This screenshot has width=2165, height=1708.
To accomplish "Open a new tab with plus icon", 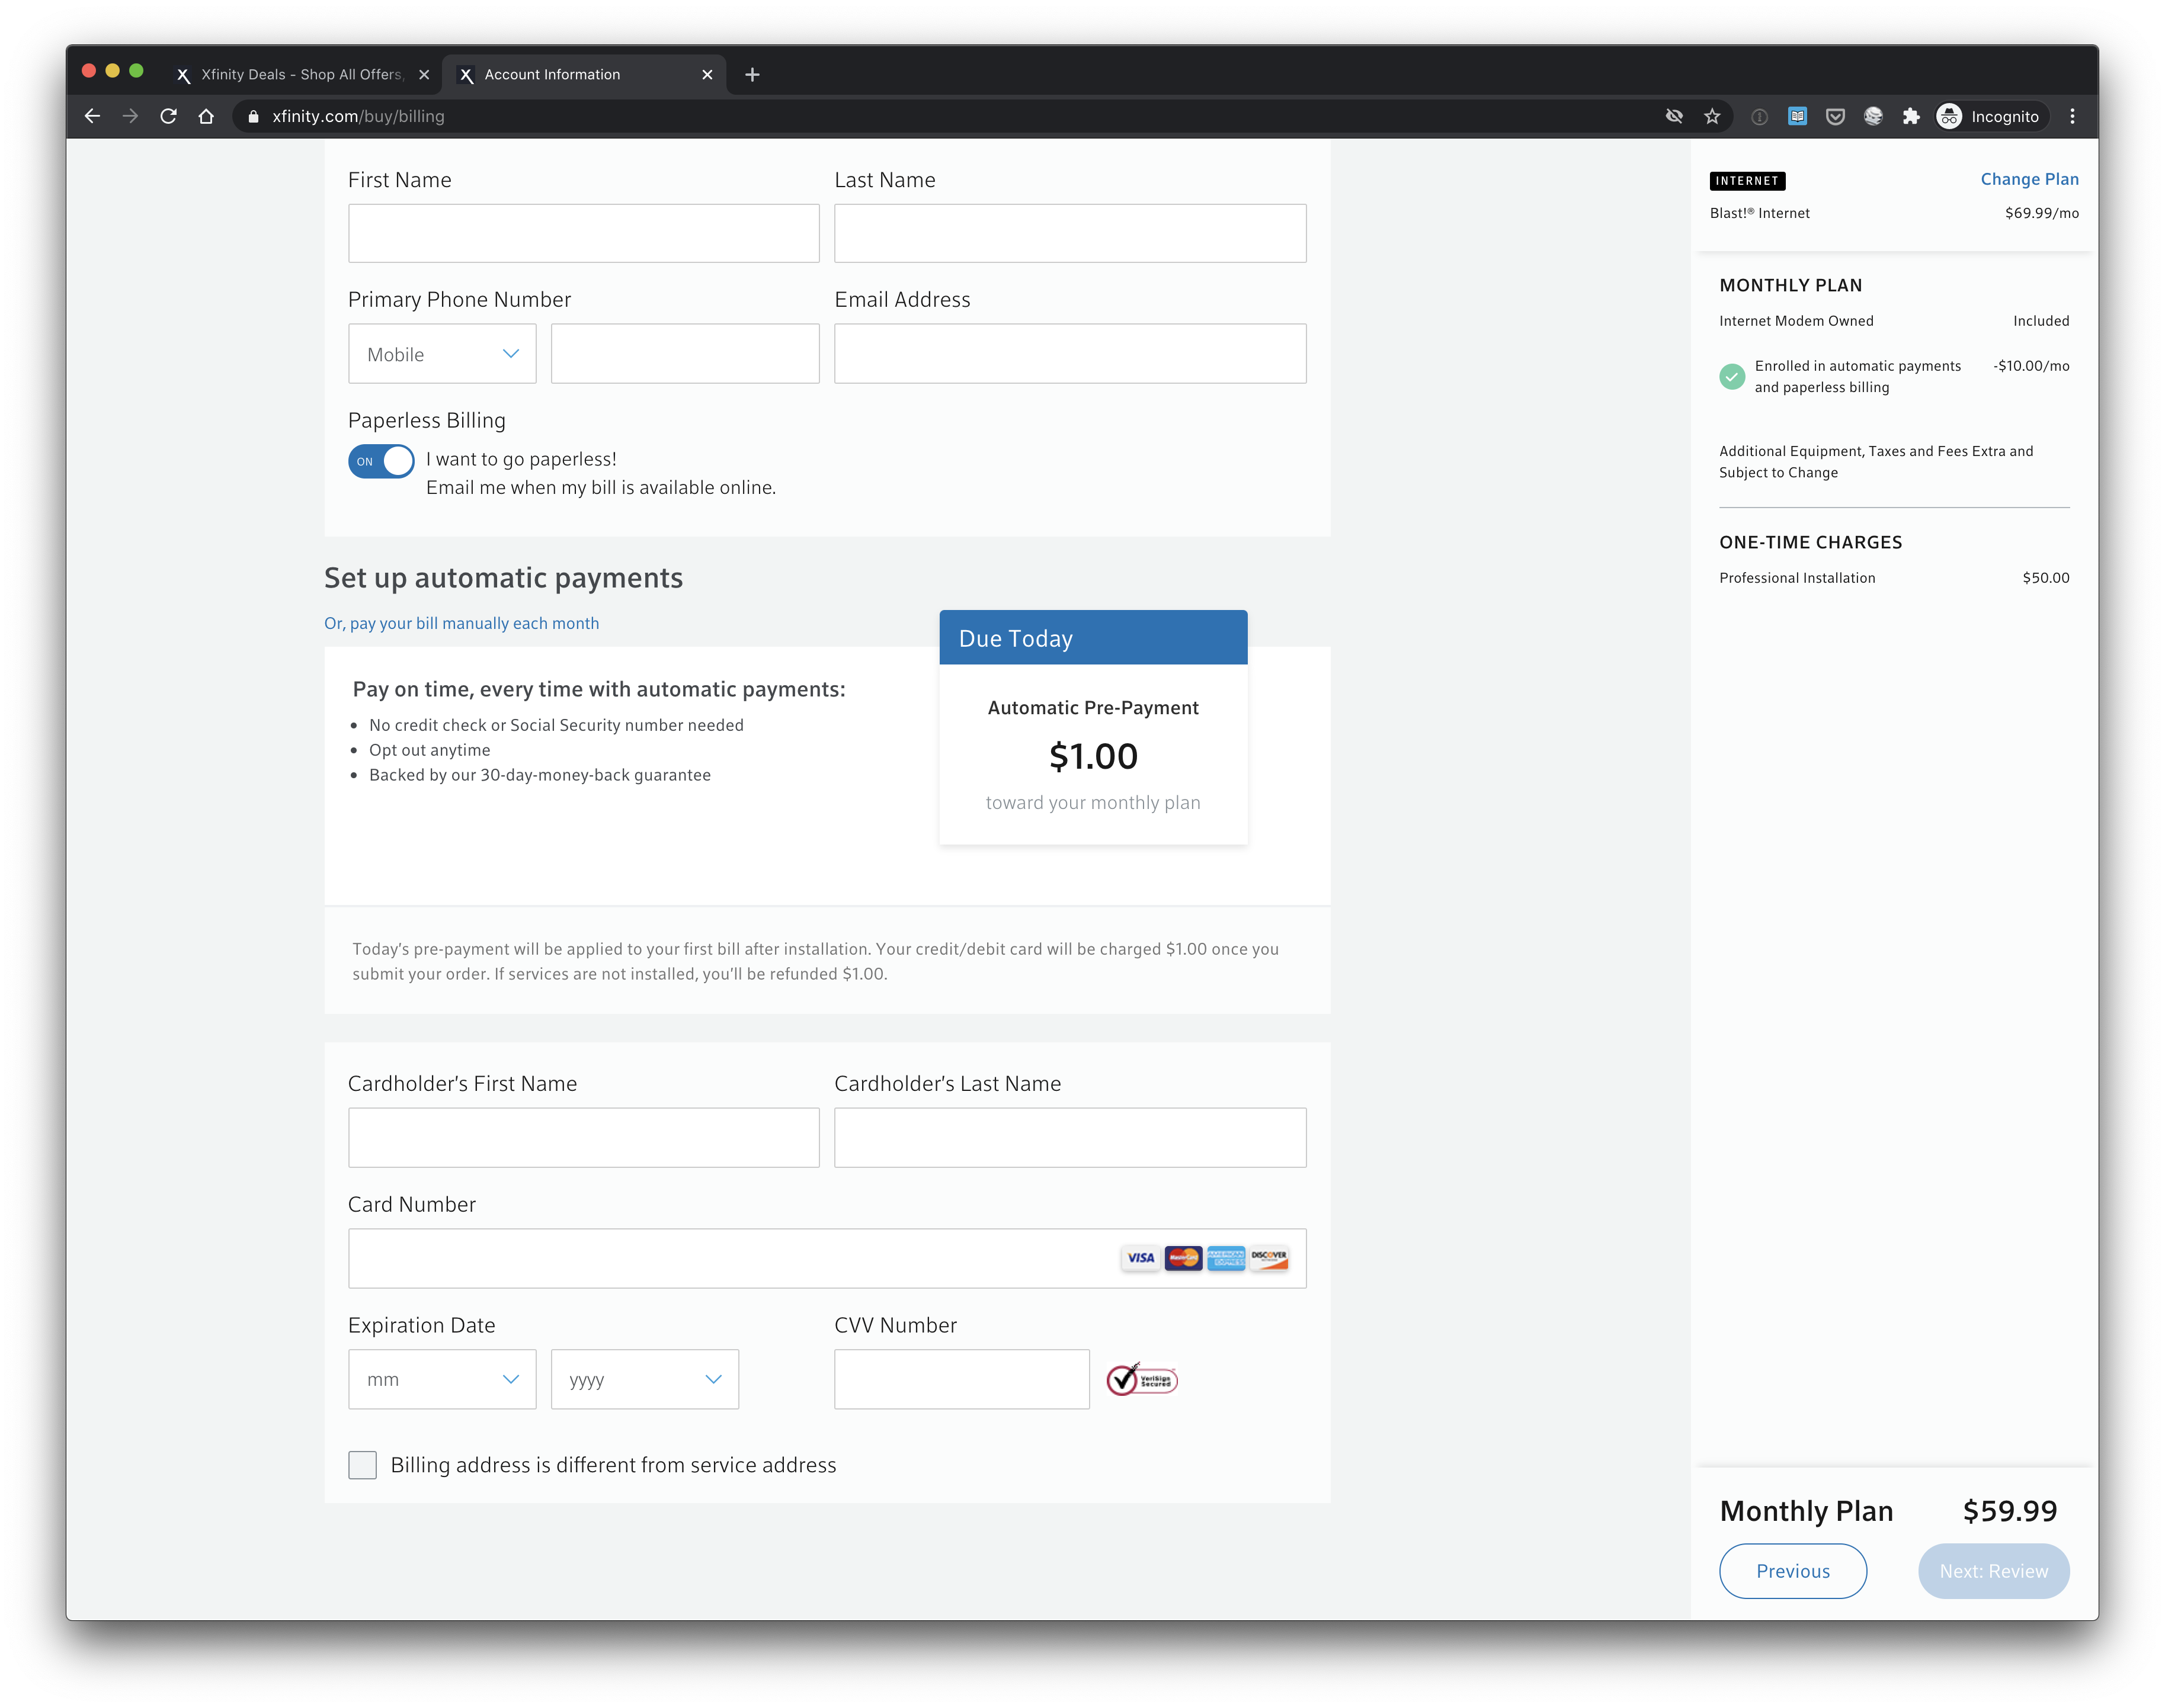I will pos(752,74).
